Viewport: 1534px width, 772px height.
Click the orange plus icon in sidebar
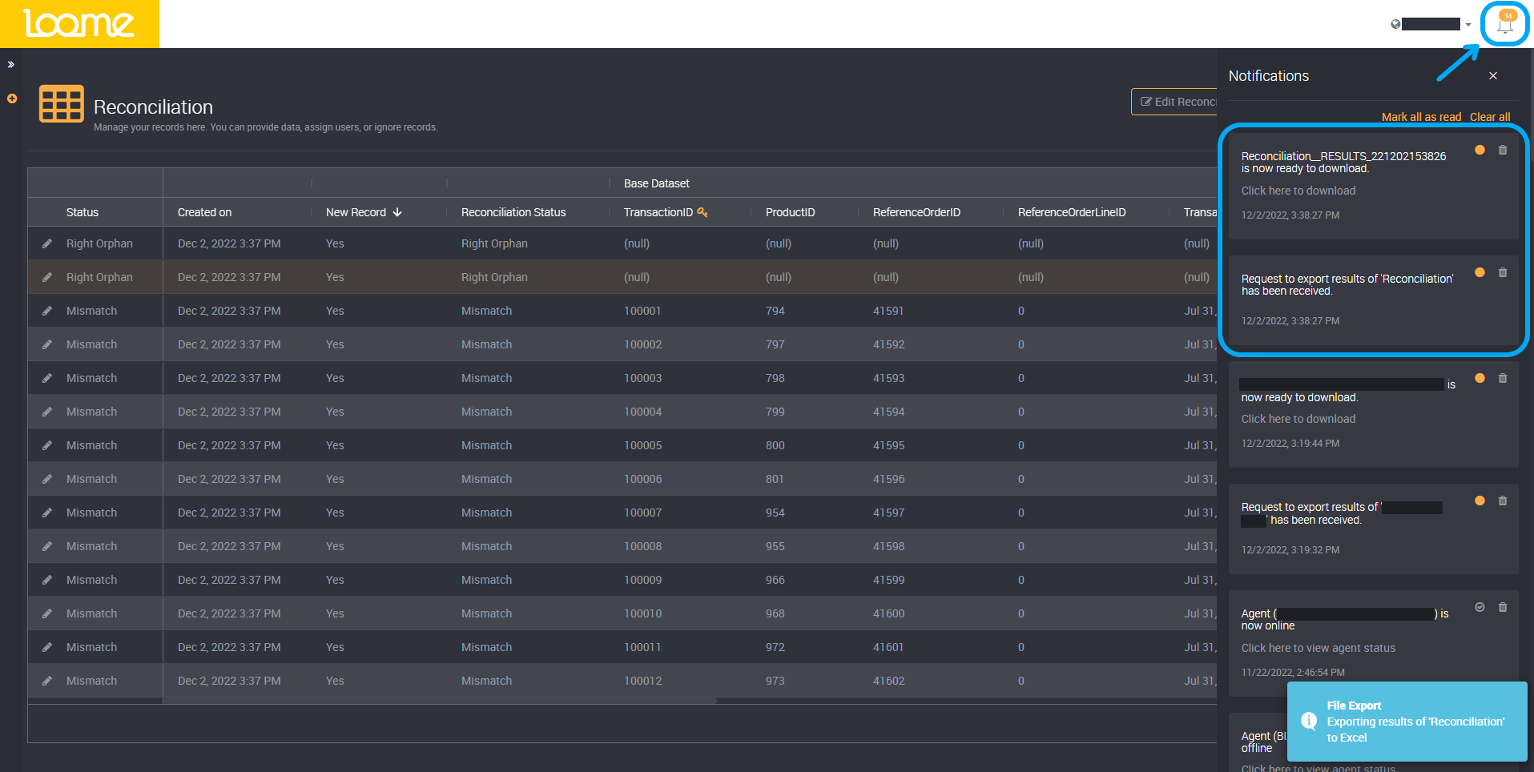click(12, 99)
